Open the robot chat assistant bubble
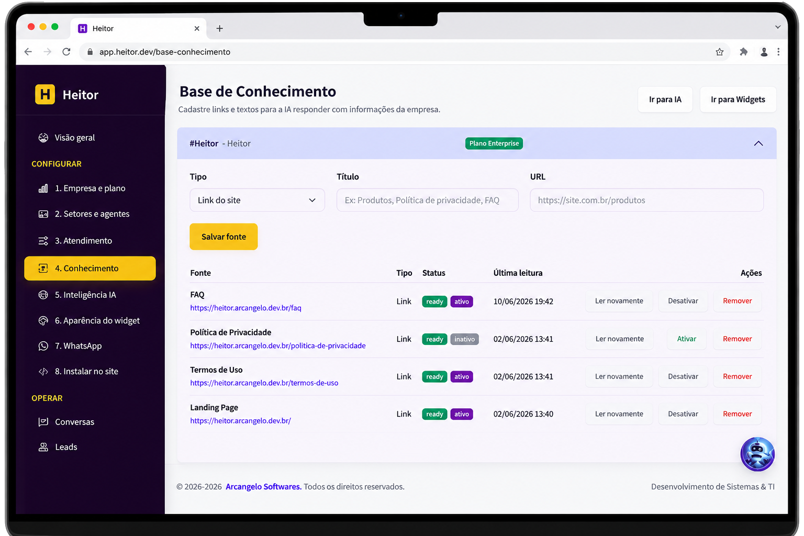 (757, 454)
